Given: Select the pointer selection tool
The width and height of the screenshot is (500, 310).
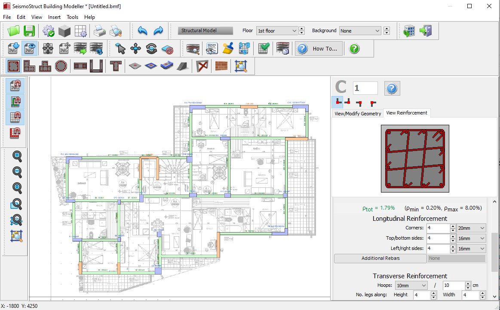Looking at the screenshot, I should tap(120, 48).
